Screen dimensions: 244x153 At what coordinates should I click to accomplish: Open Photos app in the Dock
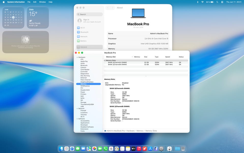pyautogui.click(x=95, y=149)
